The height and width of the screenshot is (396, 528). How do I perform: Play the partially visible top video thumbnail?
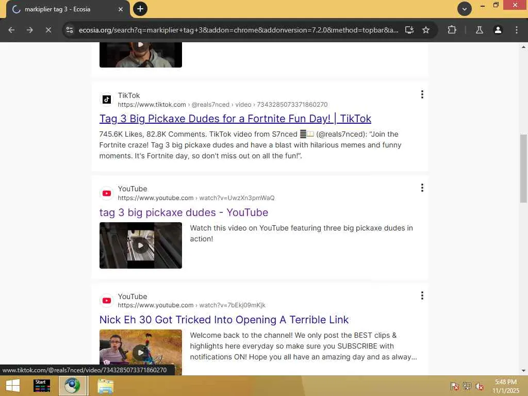(140, 55)
